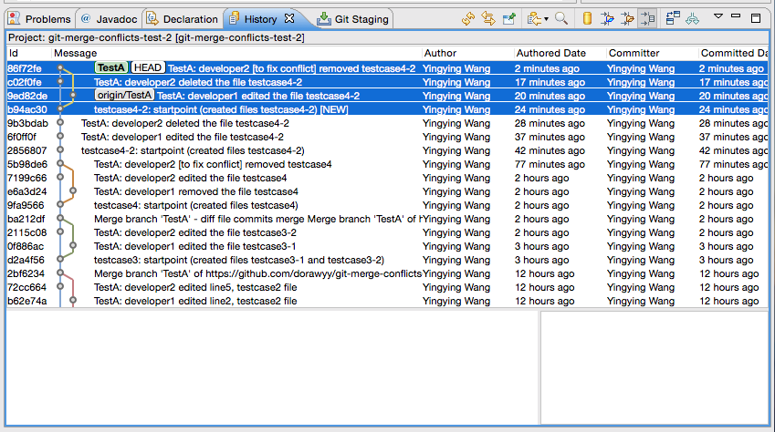Switch to the Problems tab
The height and width of the screenshot is (432, 775).
40,19
